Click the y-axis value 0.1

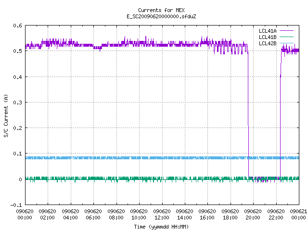pos(17,154)
